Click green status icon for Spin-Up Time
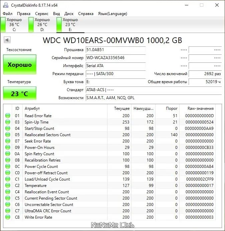Screen dimensions: 225x231 (8, 122)
